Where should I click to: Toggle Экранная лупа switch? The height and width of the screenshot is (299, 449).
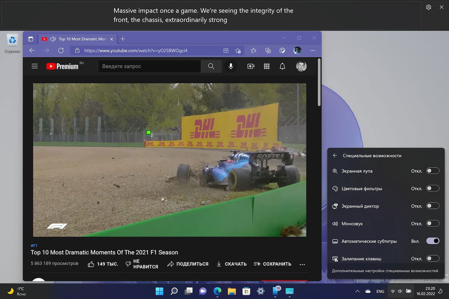pos(433,171)
